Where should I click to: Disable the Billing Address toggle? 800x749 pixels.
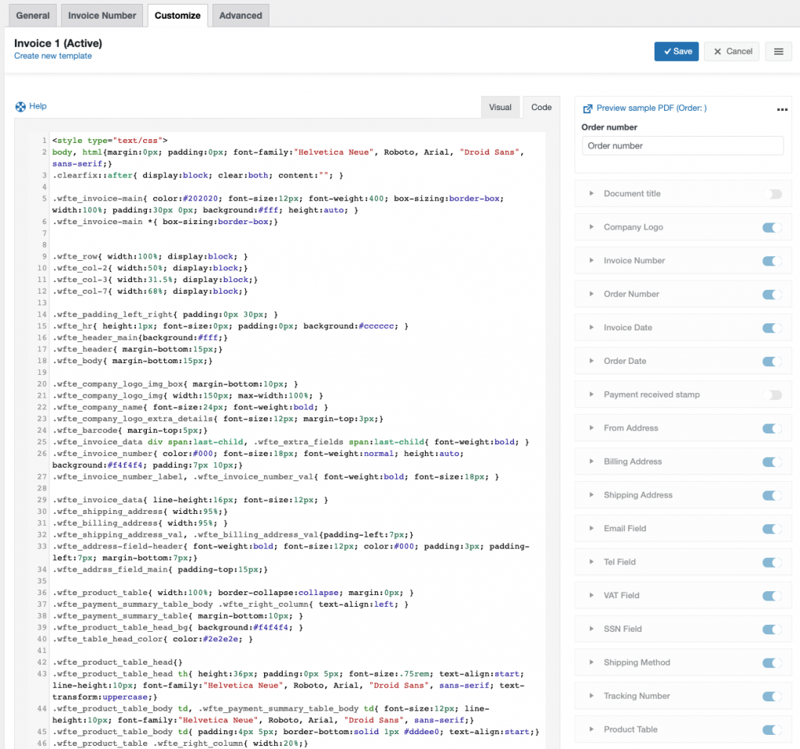[x=772, y=462]
